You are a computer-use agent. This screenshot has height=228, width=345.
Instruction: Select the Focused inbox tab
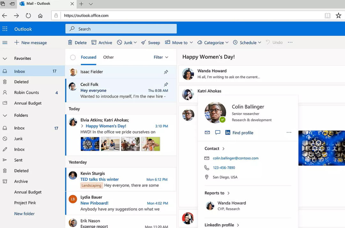(x=88, y=57)
